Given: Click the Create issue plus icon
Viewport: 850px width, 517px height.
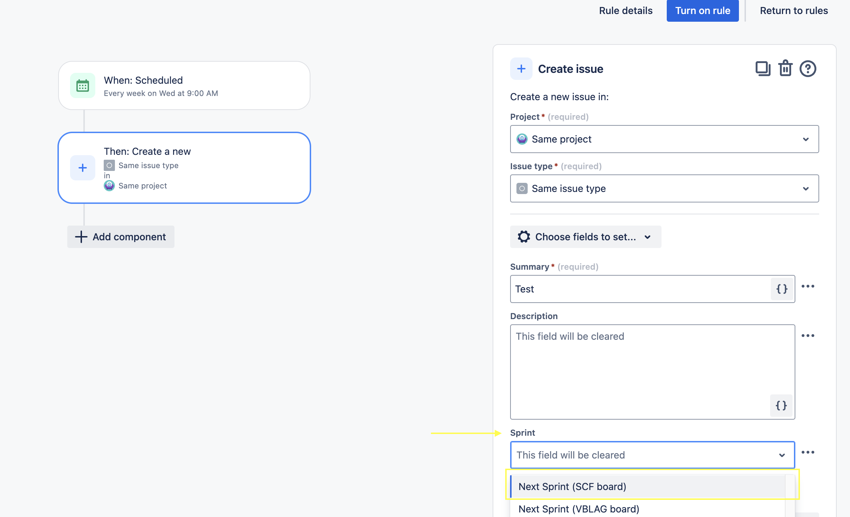Looking at the screenshot, I should (521, 69).
